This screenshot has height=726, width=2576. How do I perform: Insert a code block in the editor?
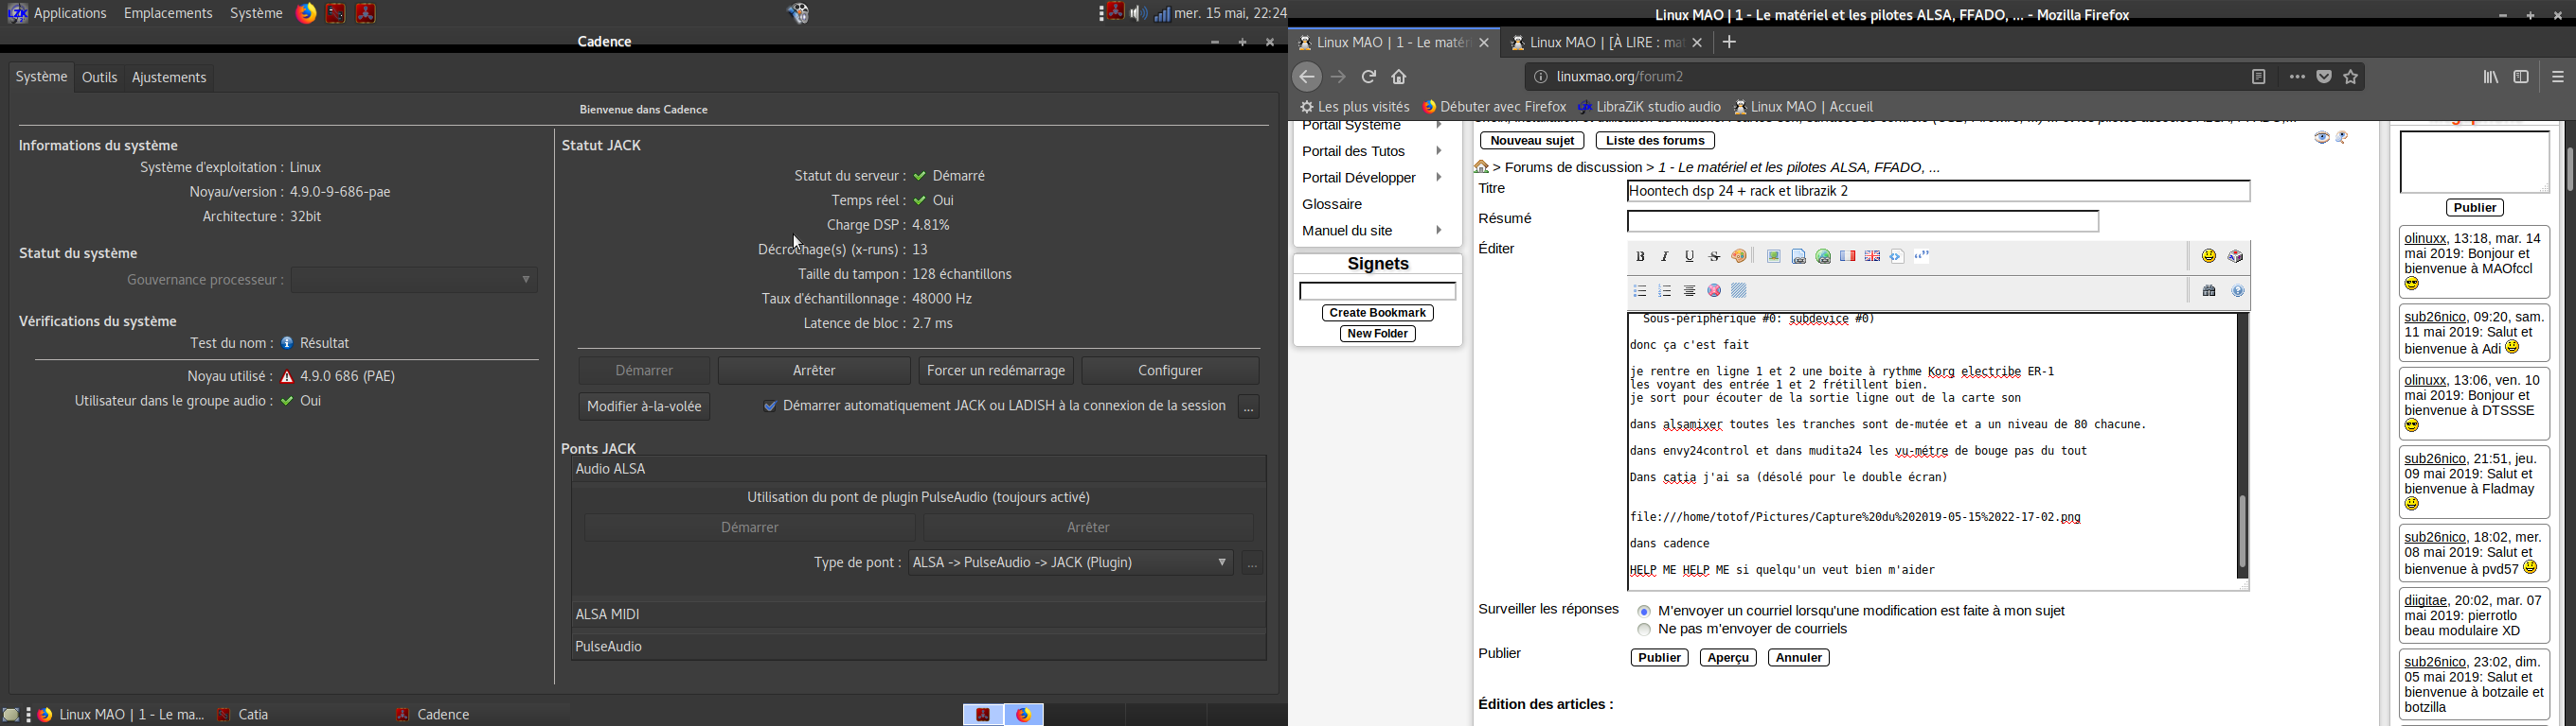tap(1897, 256)
